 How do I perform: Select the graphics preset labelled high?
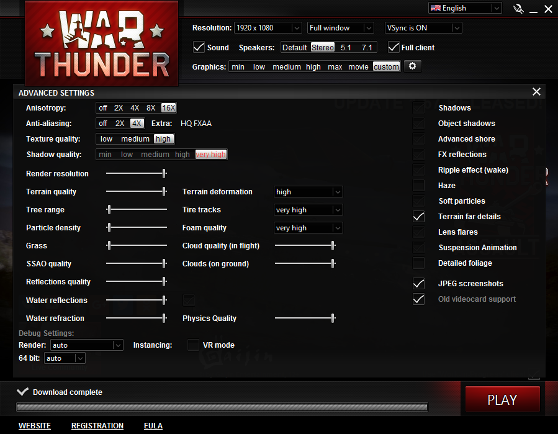[313, 66]
